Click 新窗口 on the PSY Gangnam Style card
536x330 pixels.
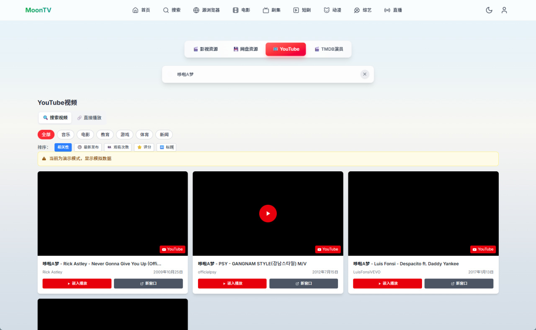pyautogui.click(x=304, y=284)
